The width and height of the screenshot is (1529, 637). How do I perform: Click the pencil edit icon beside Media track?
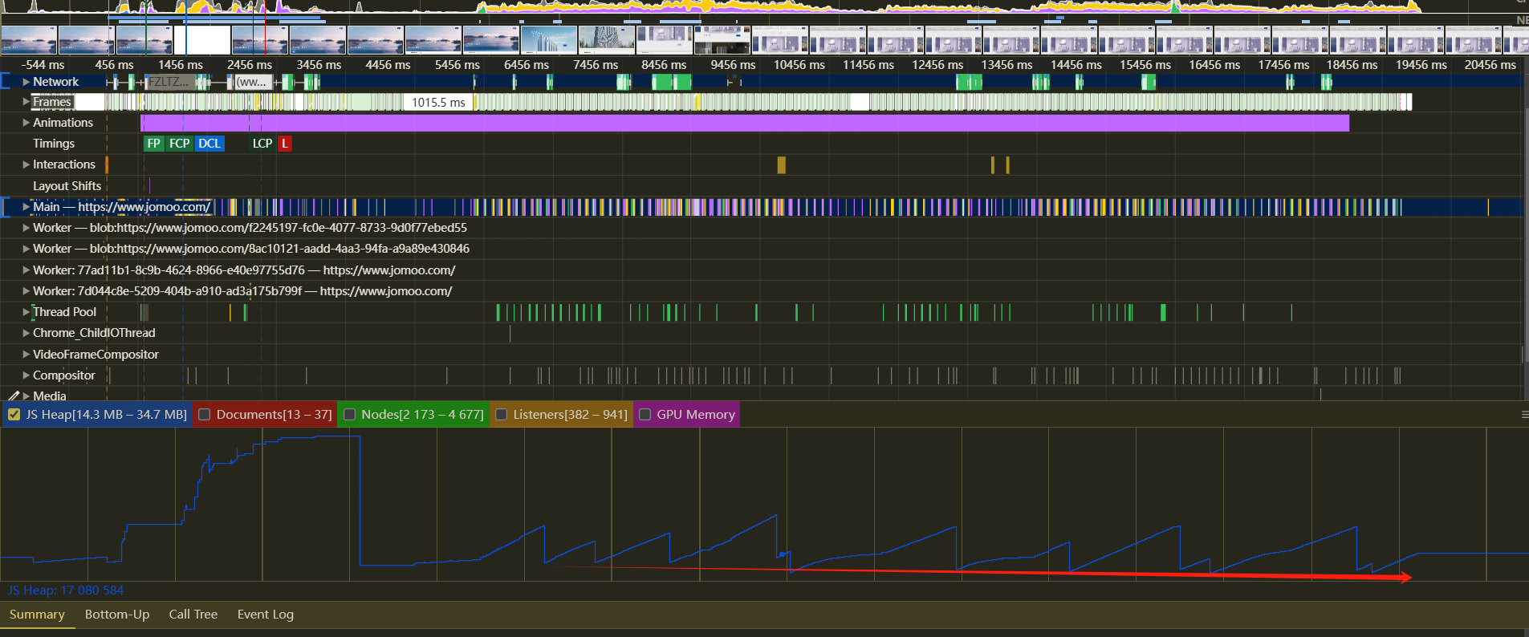click(x=14, y=396)
